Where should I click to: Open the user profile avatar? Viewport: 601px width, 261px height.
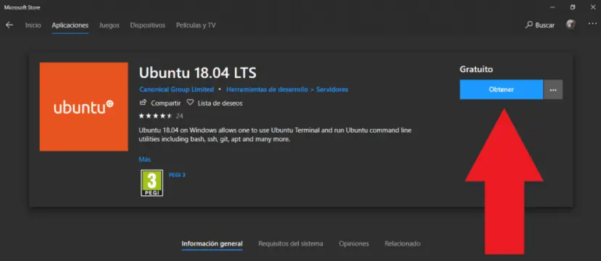[571, 24]
